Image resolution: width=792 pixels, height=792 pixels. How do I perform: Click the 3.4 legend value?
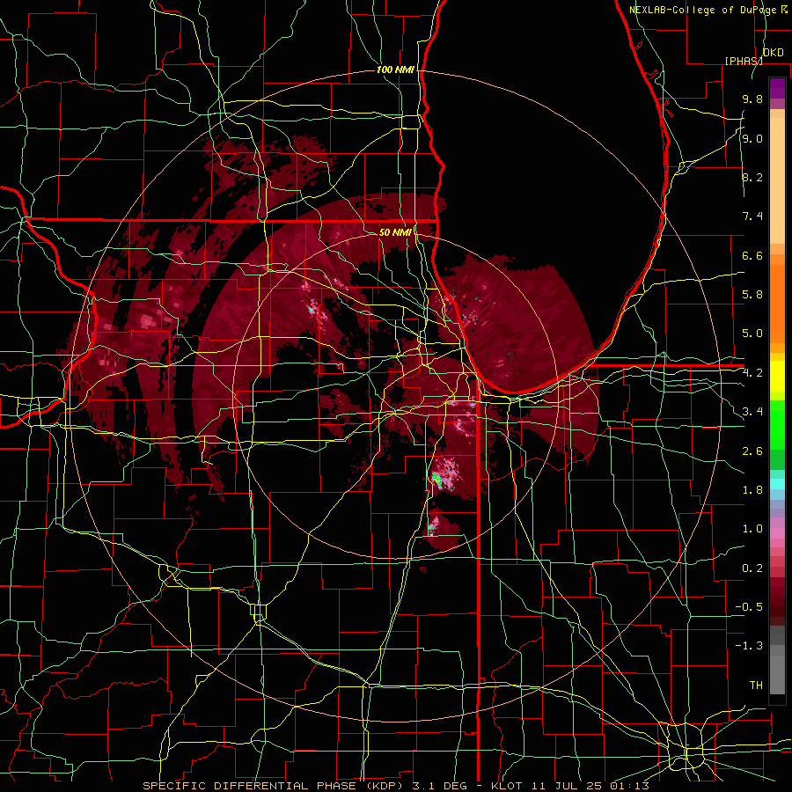pos(752,412)
